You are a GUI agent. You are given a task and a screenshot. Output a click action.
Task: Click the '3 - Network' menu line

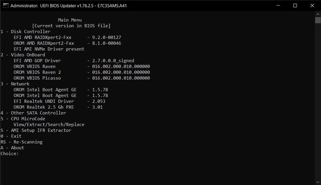[15, 84]
